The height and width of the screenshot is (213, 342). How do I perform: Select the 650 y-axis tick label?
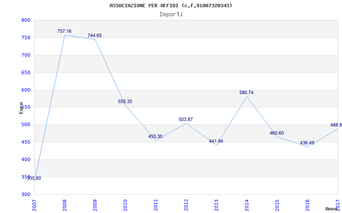click(x=26, y=72)
